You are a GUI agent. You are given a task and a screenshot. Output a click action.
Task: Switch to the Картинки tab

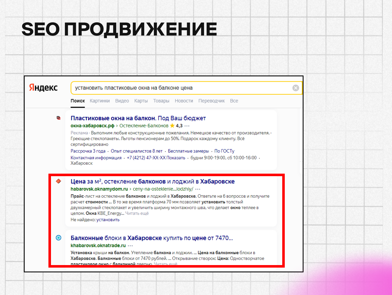pyautogui.click(x=100, y=101)
